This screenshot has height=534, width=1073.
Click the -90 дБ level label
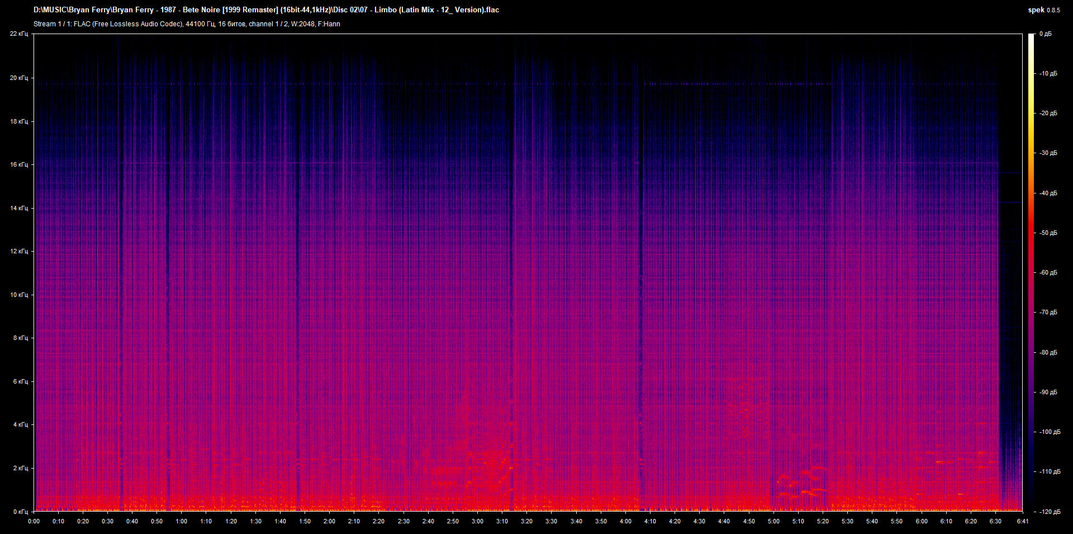coord(1048,393)
